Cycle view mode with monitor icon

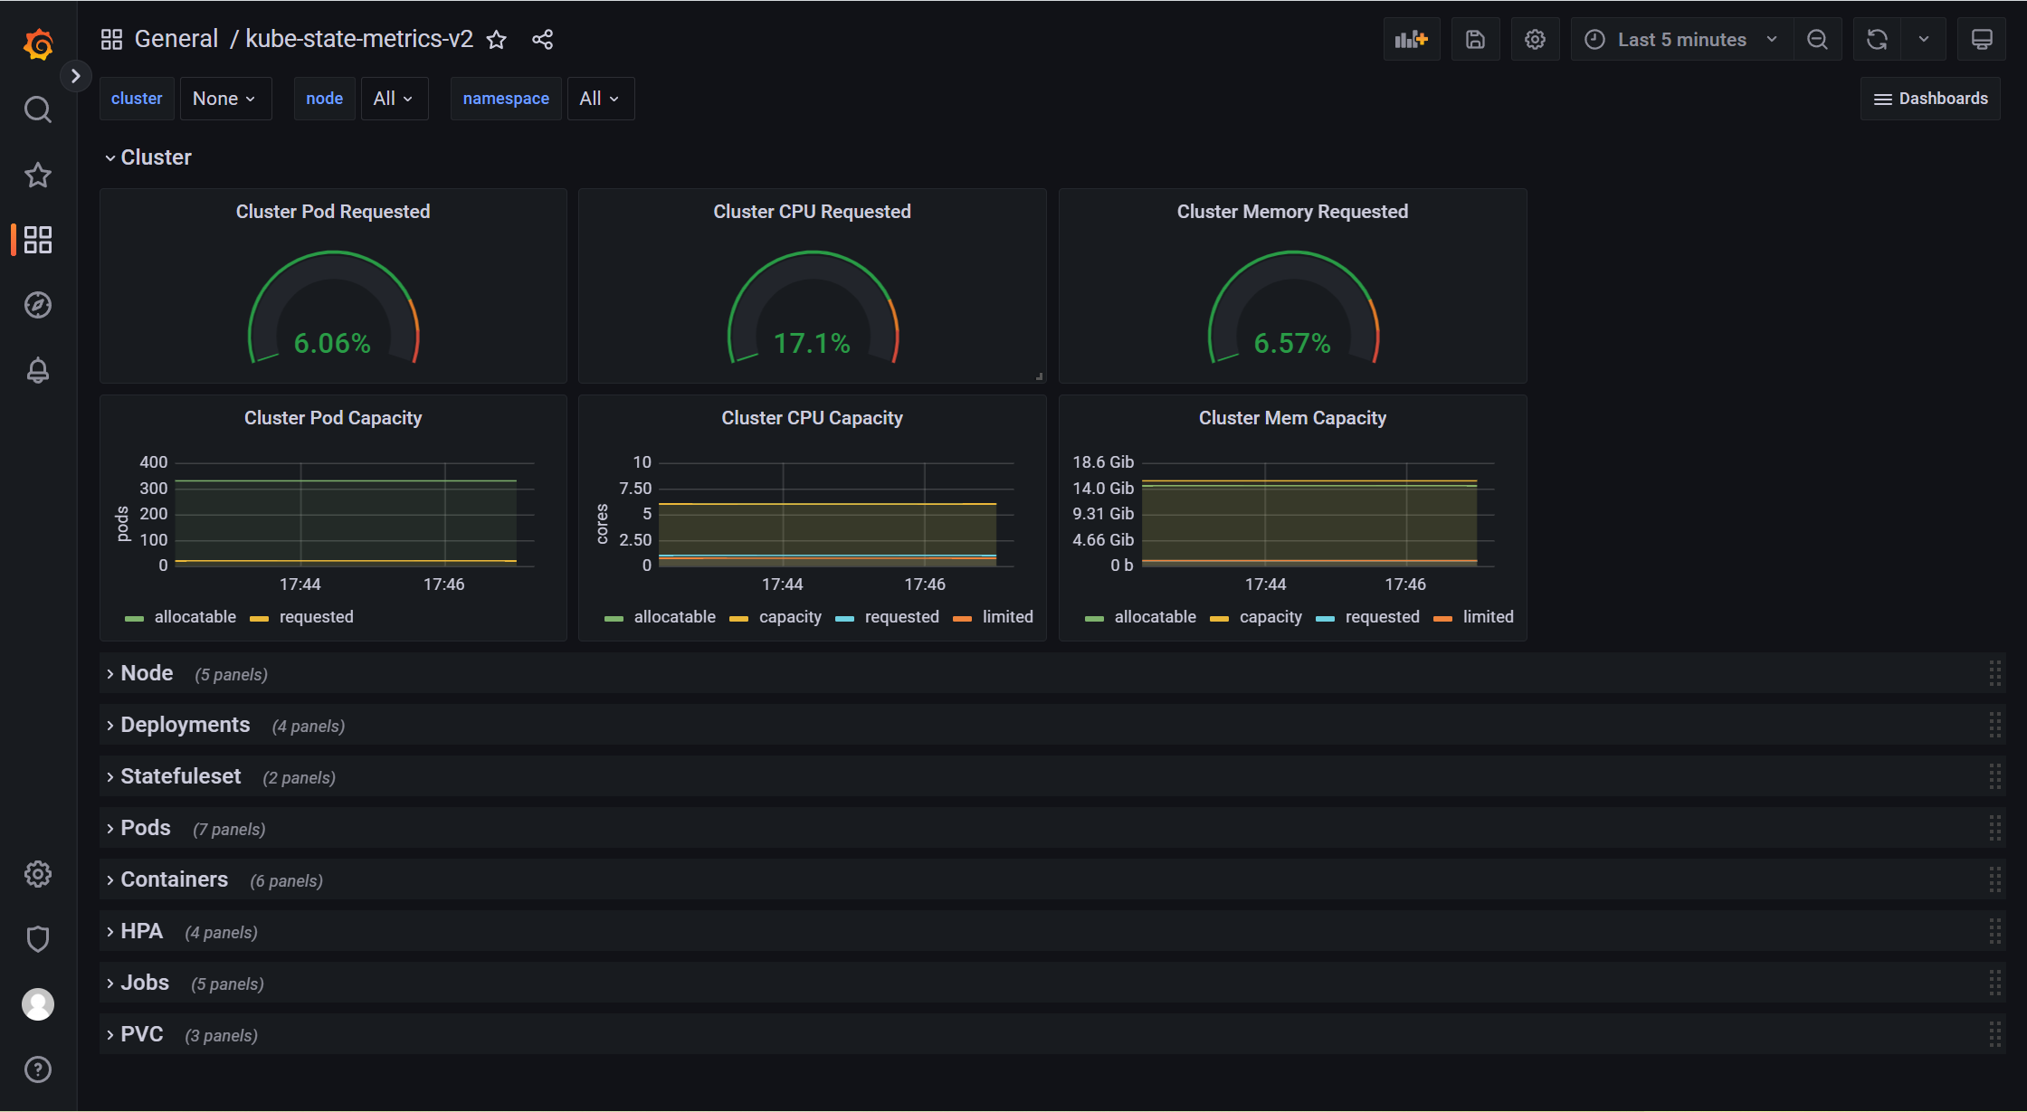1982,40
